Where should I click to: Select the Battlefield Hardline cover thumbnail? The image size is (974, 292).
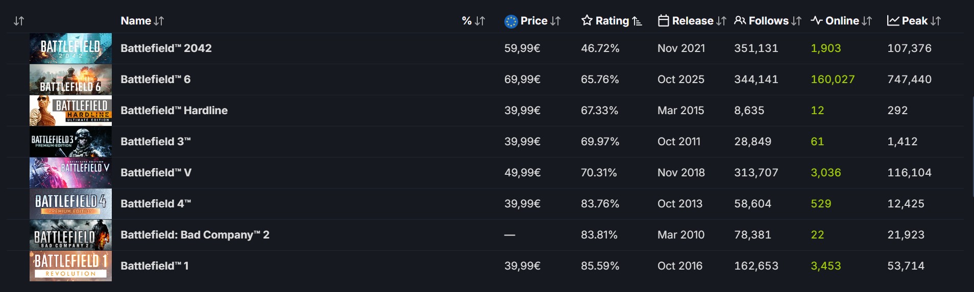click(70, 111)
